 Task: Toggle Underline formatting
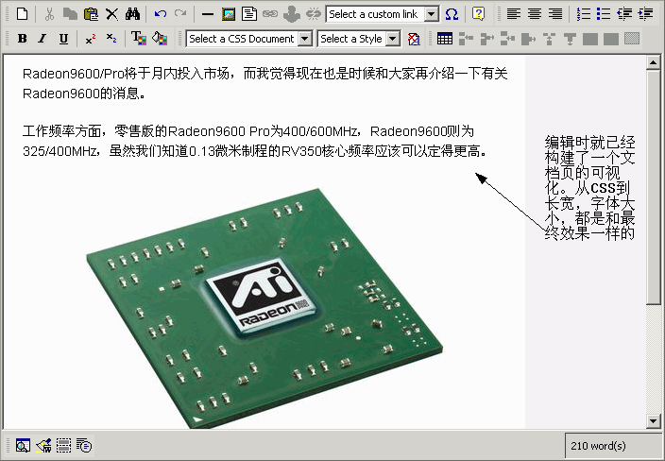63,39
